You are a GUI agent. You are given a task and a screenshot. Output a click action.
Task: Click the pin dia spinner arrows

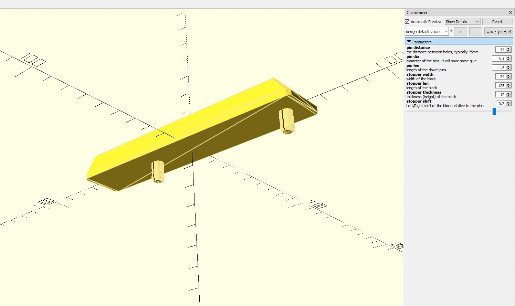pyautogui.click(x=508, y=59)
